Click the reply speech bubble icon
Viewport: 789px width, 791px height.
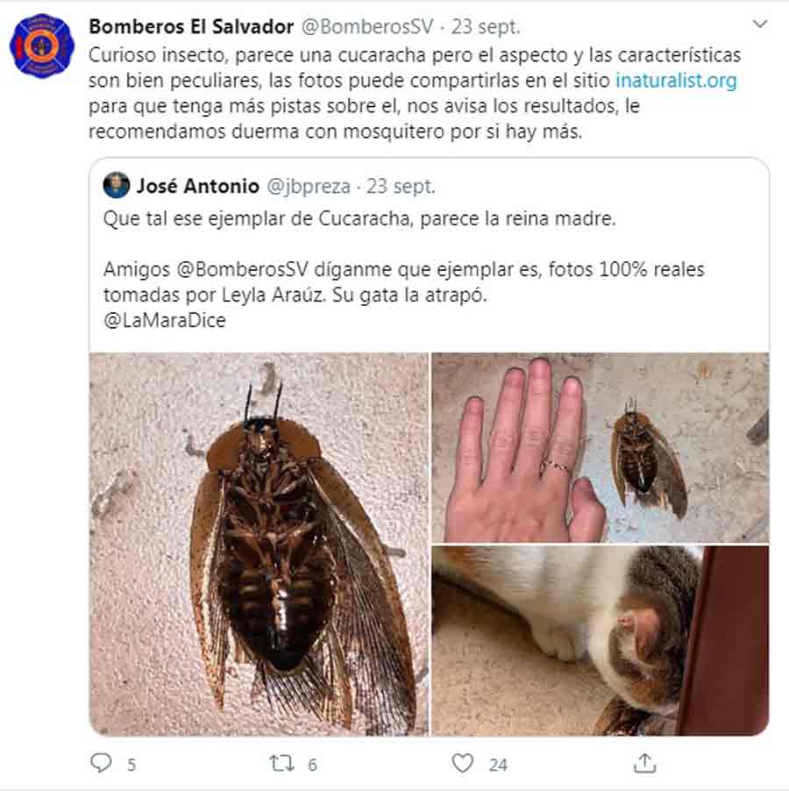101,763
